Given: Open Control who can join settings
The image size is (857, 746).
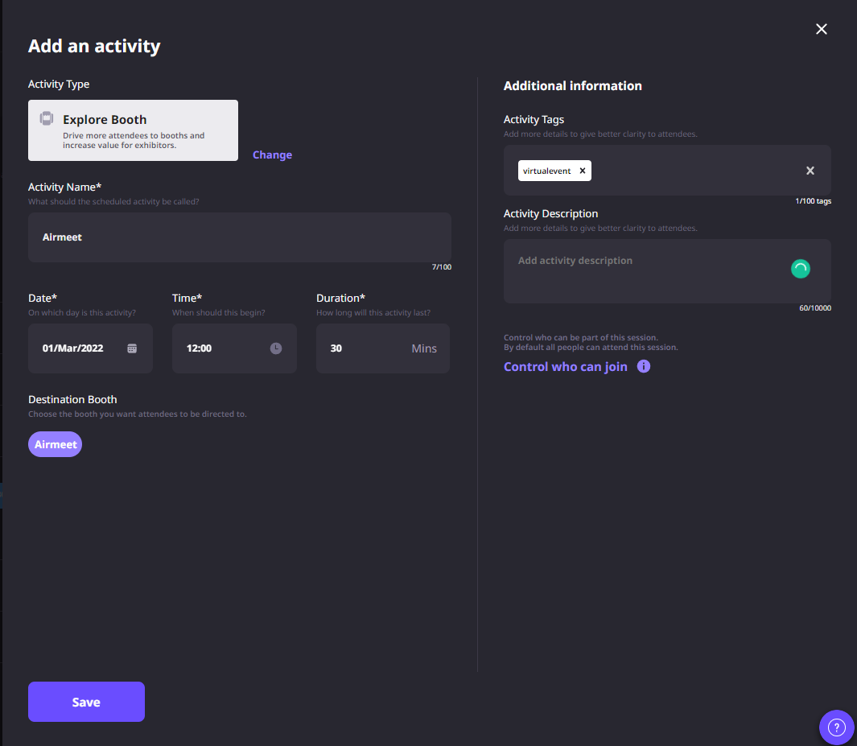Looking at the screenshot, I should pyautogui.click(x=565, y=367).
